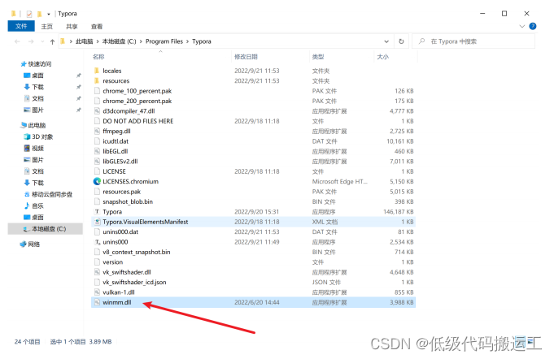Open the resources folder icon
Viewport: 554px width, 359px height.
(97, 80)
